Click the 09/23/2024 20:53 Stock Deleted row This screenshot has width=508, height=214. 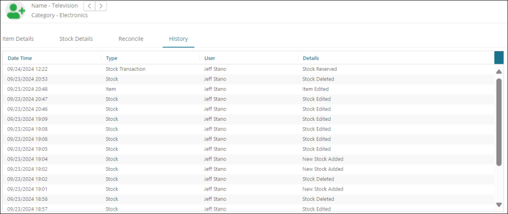pos(248,79)
